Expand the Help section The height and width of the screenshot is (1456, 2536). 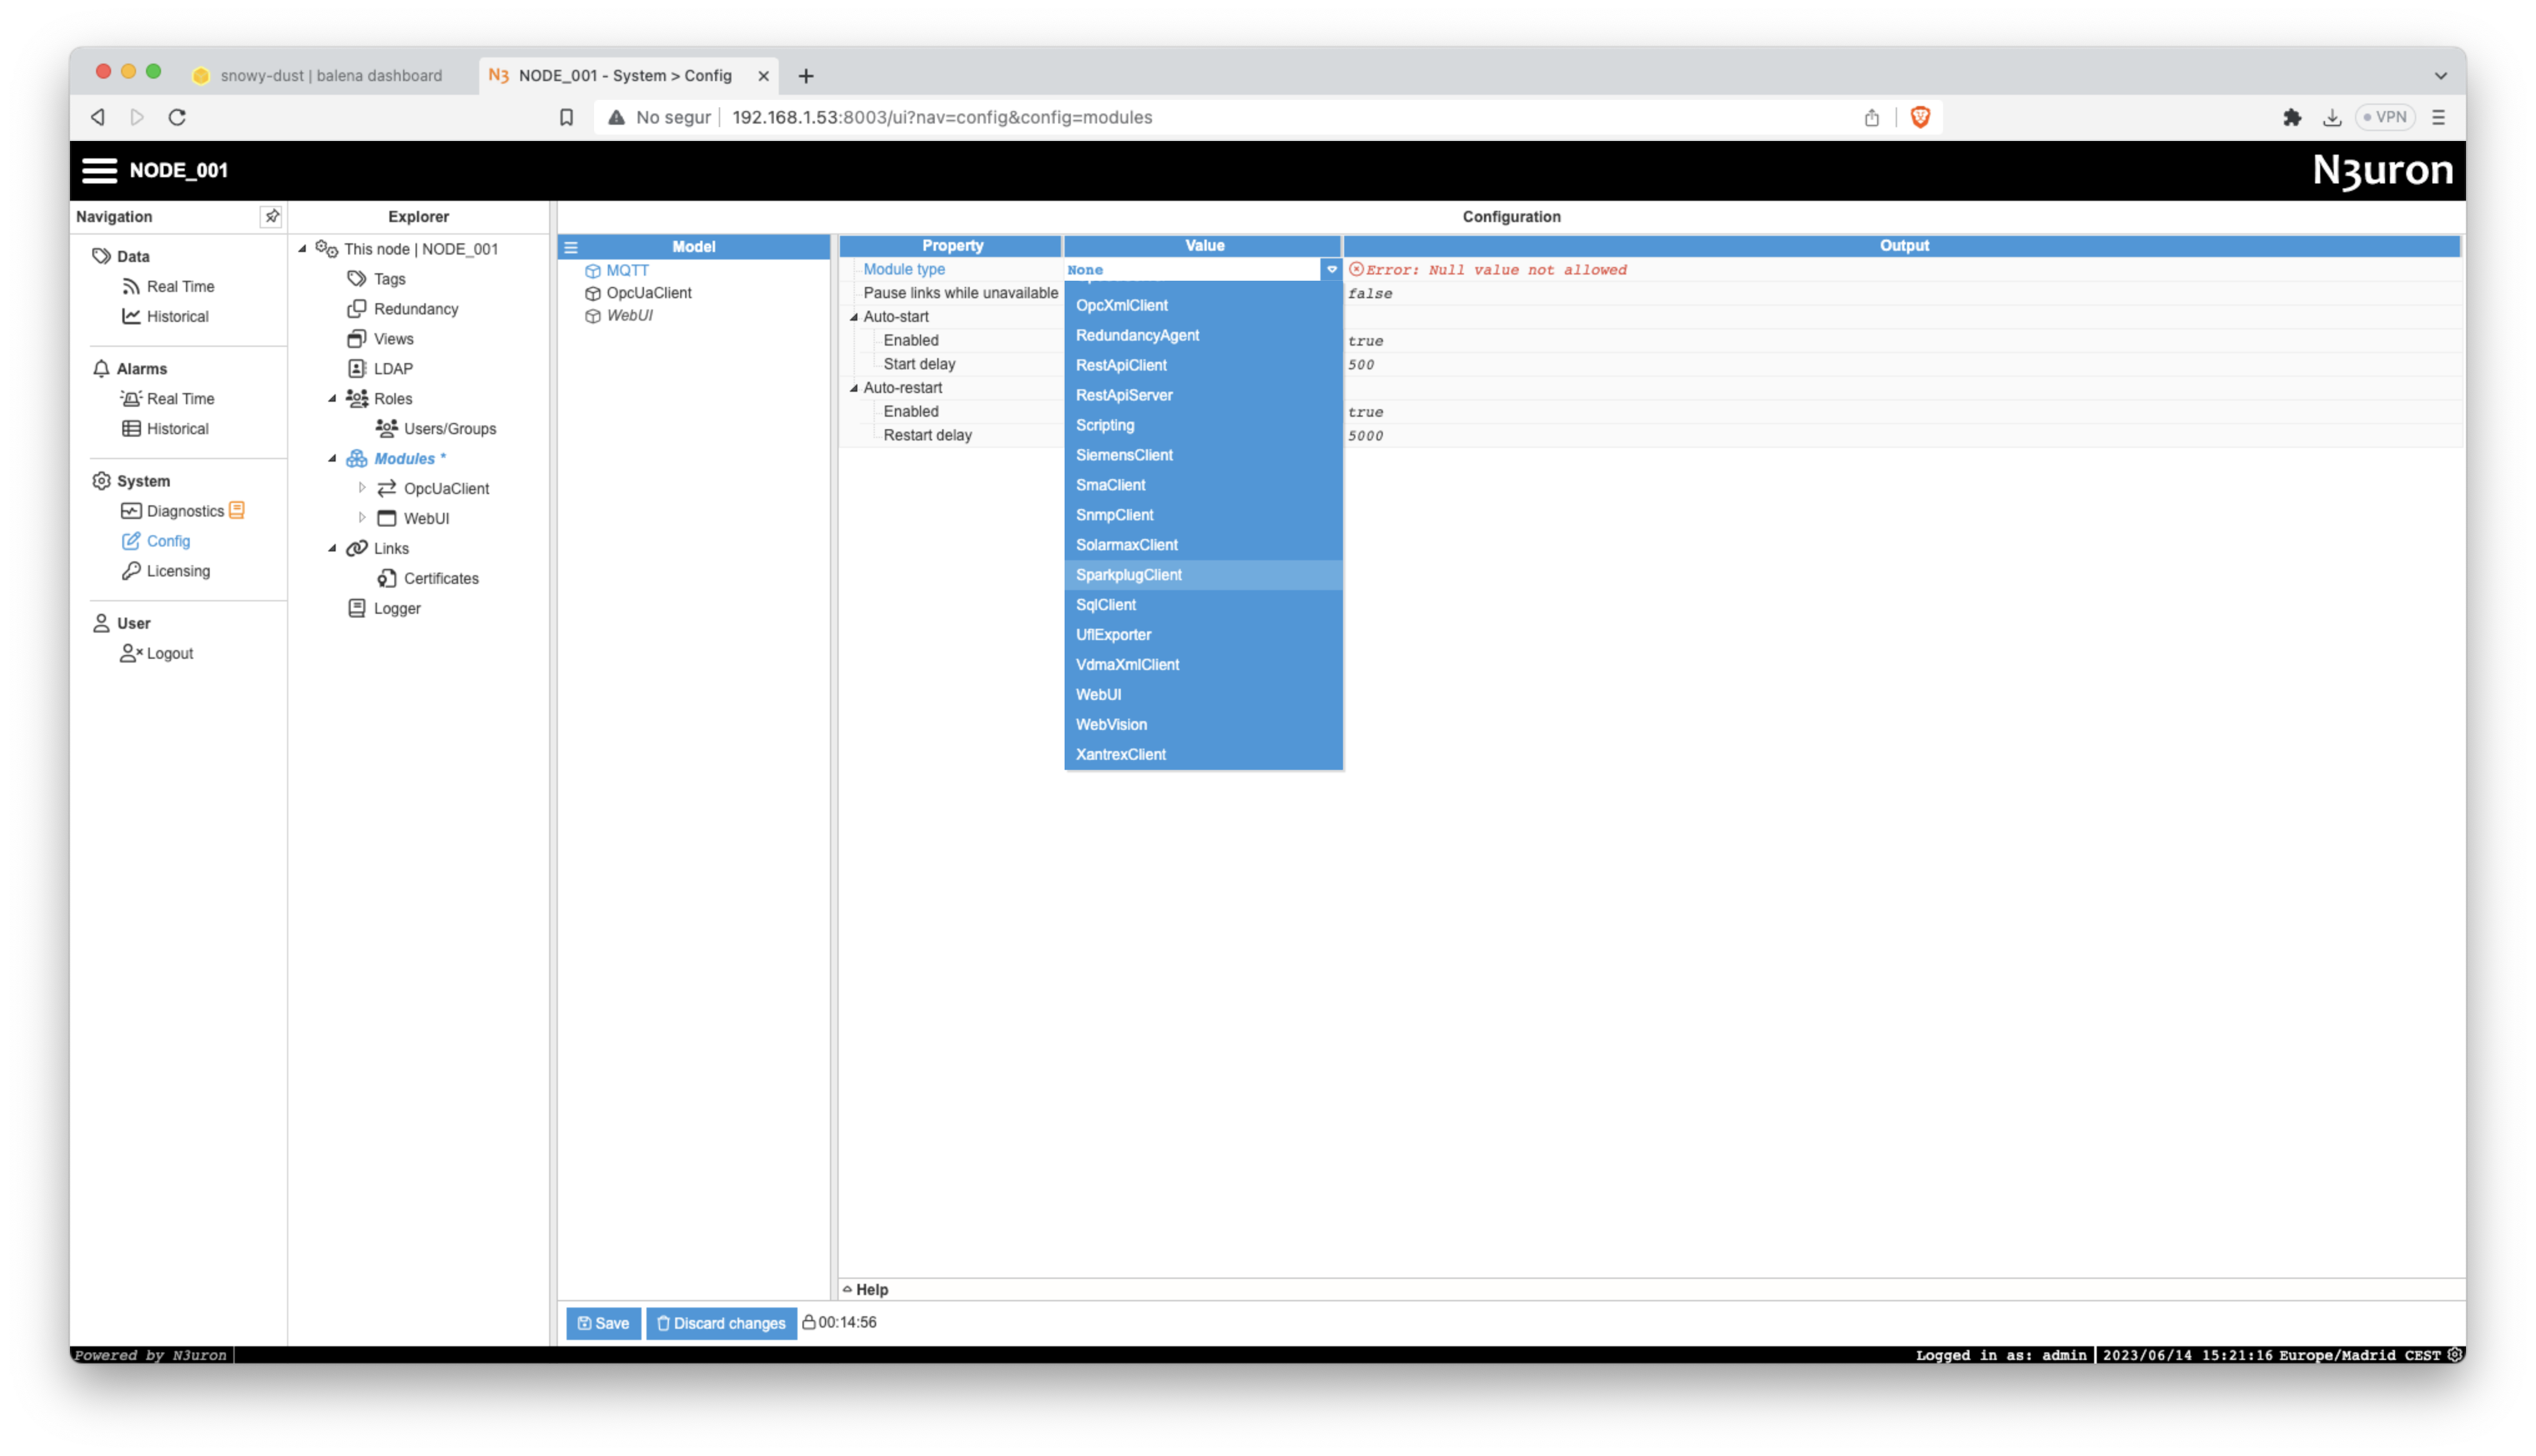pos(866,1289)
